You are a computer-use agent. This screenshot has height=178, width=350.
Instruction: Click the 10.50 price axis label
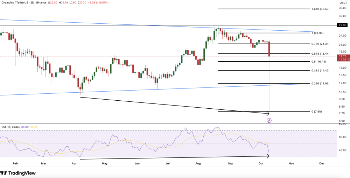tap(342, 92)
